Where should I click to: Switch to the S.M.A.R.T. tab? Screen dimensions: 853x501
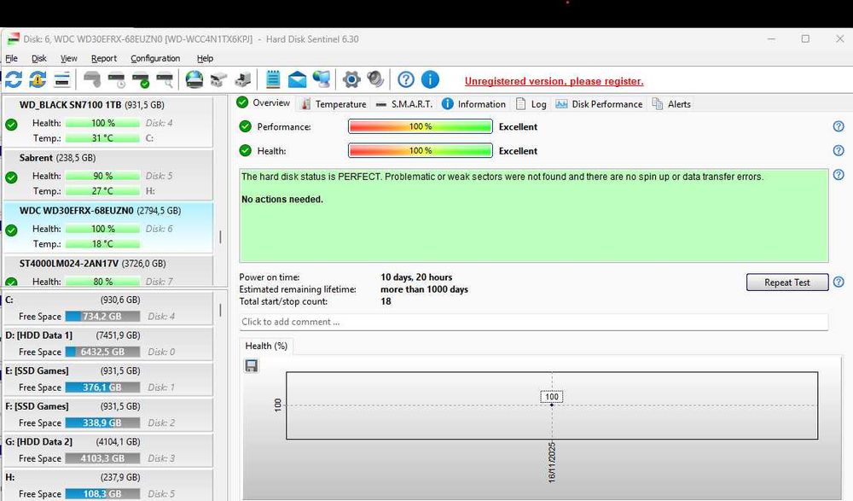coord(403,104)
